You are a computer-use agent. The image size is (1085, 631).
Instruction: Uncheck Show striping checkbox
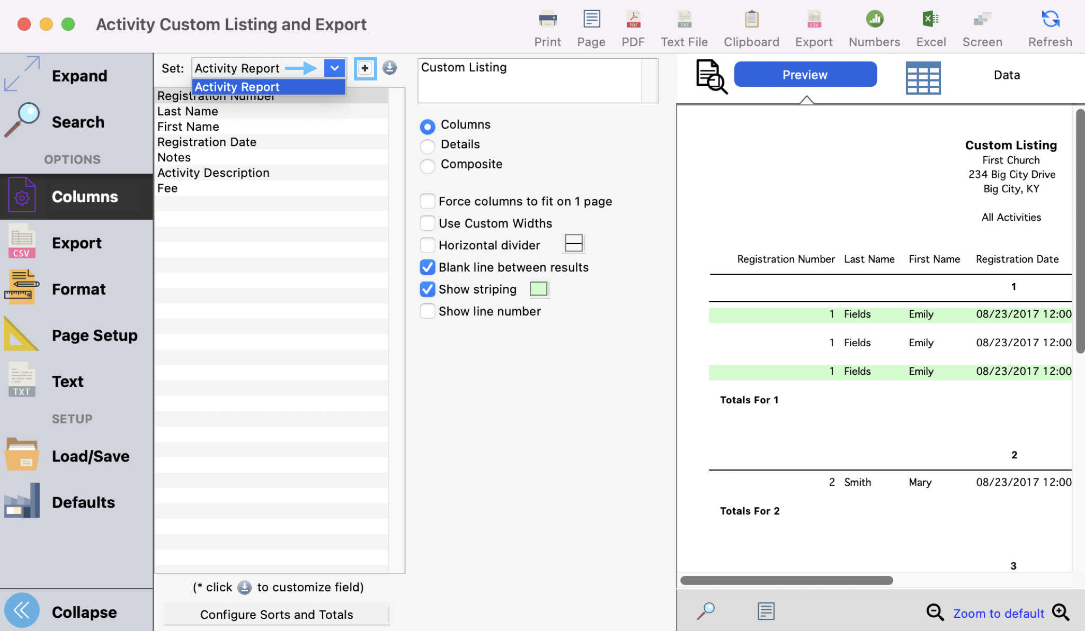coord(428,289)
